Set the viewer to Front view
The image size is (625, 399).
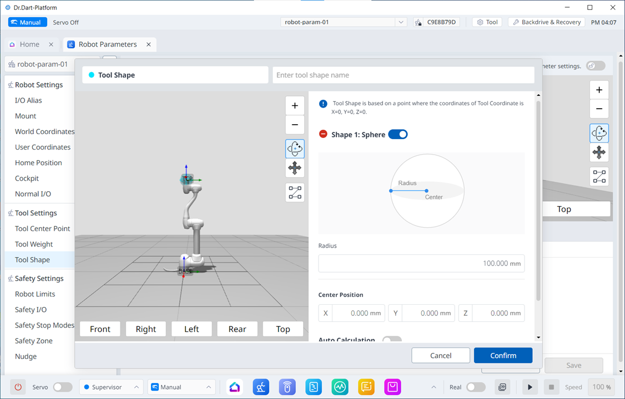coord(100,329)
